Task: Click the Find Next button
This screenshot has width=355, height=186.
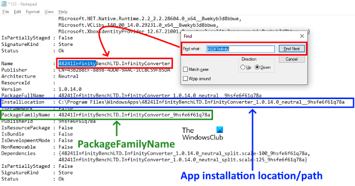Action: [x=292, y=49]
